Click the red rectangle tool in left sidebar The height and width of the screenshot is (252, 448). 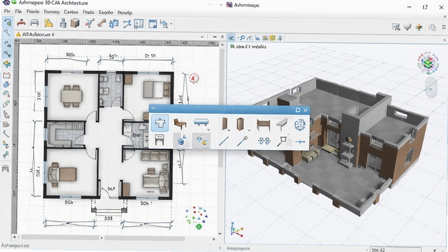pyautogui.click(x=7, y=76)
